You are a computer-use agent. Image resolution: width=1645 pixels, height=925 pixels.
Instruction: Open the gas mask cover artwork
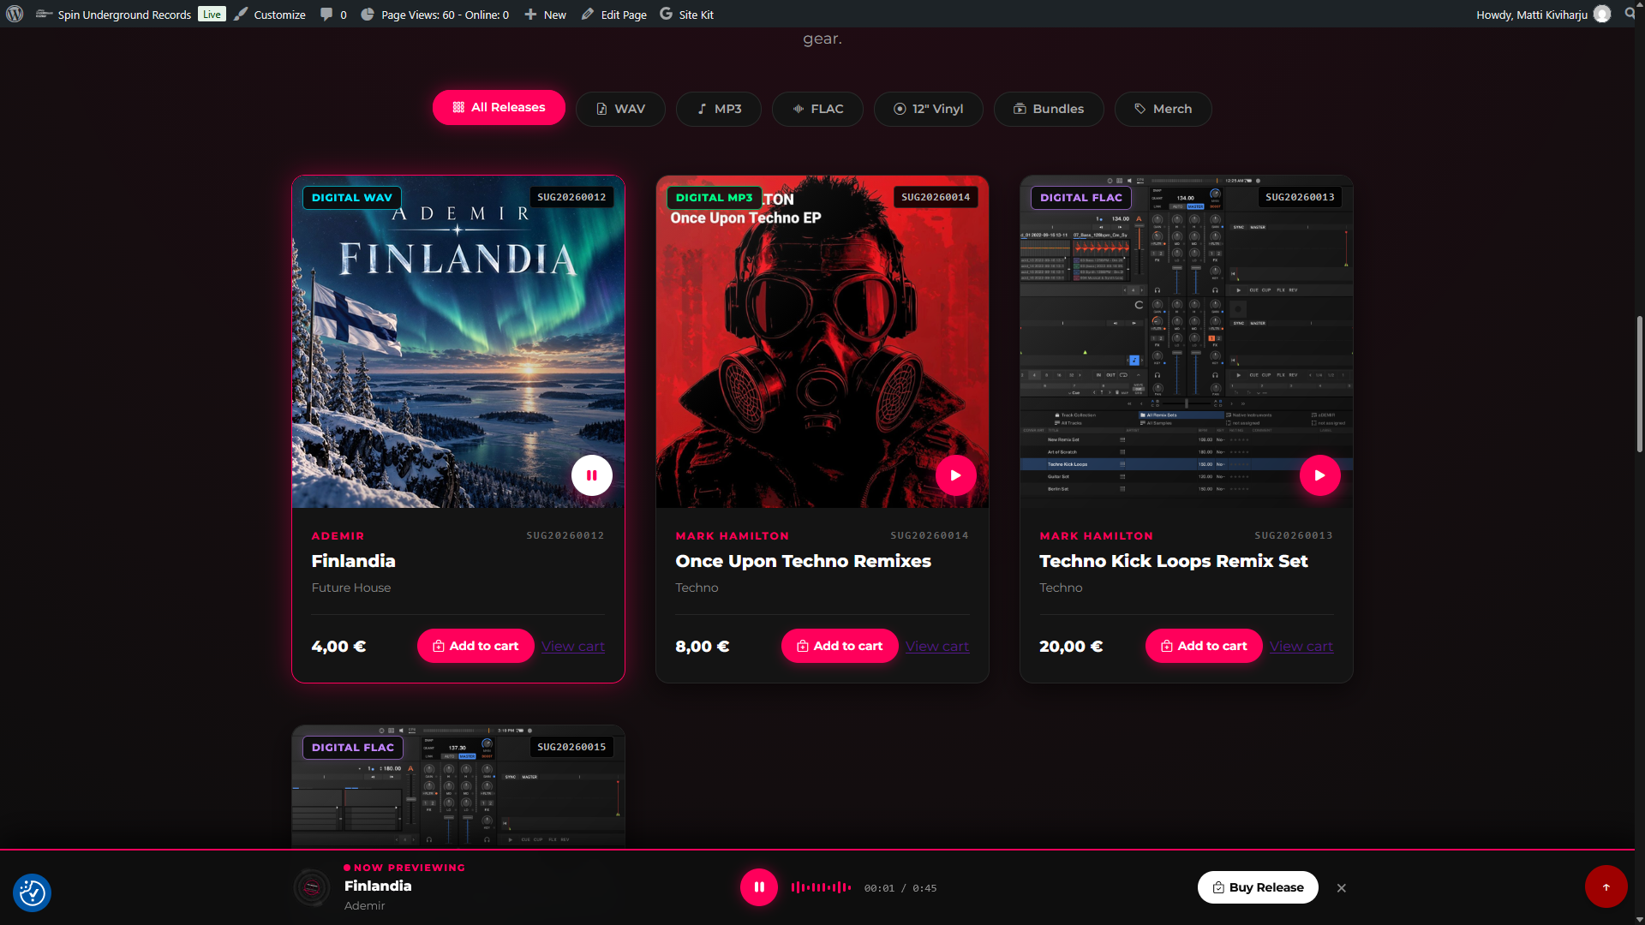[x=822, y=343]
